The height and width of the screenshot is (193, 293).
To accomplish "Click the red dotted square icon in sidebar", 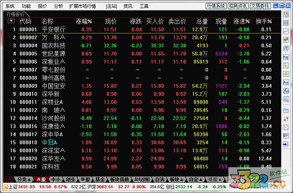I will point(286,128).
